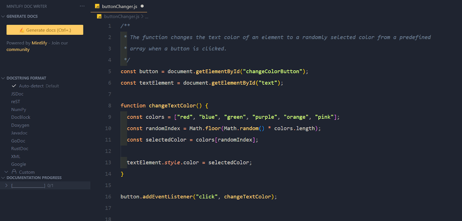Click the Custom format lock icon
The height and width of the screenshot is (221, 462).
pyautogui.click(x=14, y=171)
